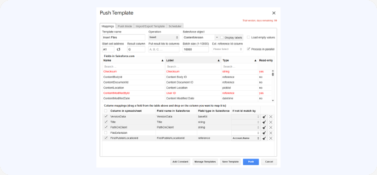Close the Push Template dialog

[274, 13]
